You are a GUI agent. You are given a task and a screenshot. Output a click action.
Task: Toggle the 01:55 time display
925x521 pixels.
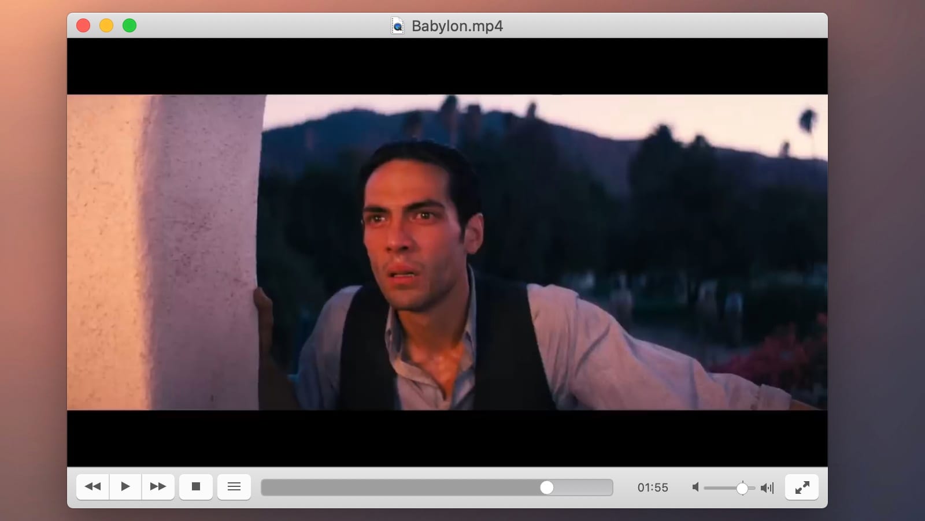[652, 487]
